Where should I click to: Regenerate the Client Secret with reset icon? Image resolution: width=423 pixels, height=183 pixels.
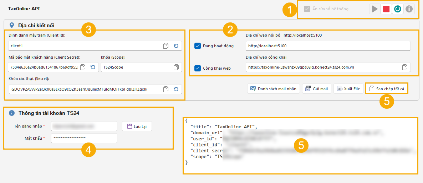coord(93,67)
